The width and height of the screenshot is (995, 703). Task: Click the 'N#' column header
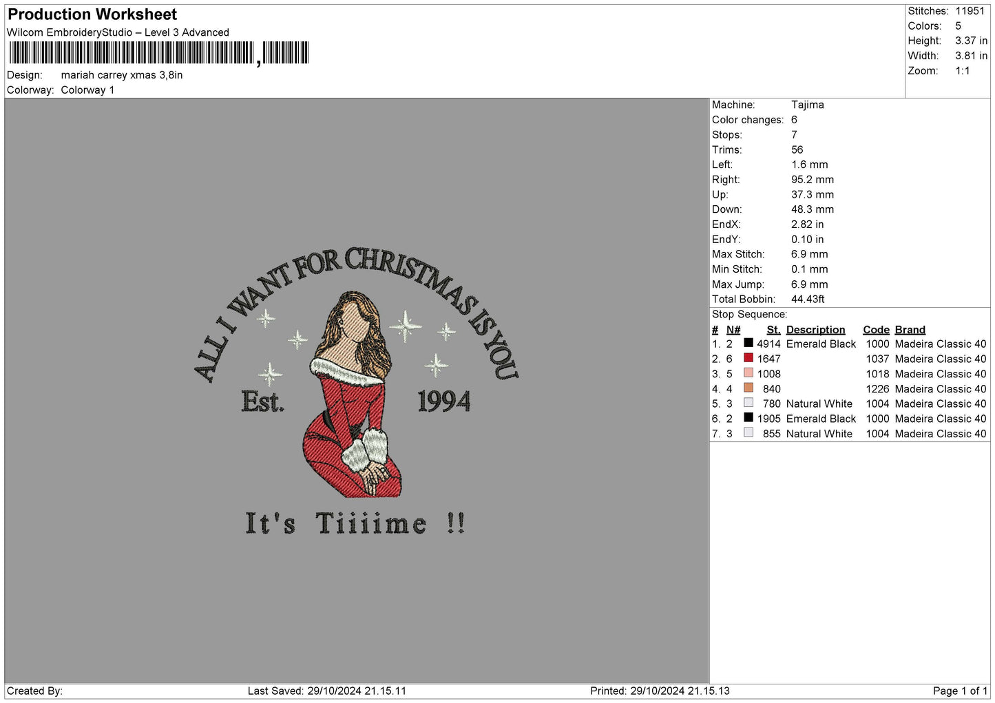point(733,330)
